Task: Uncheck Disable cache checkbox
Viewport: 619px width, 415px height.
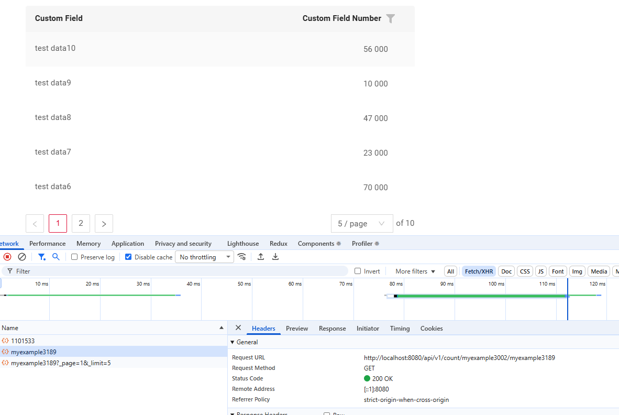Action: click(128, 257)
